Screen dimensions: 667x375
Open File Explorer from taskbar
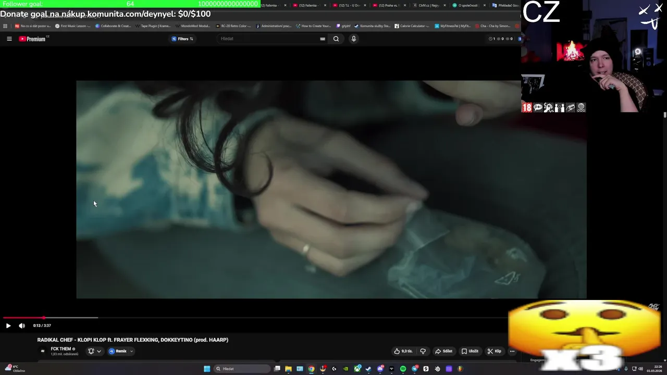tap(288, 369)
